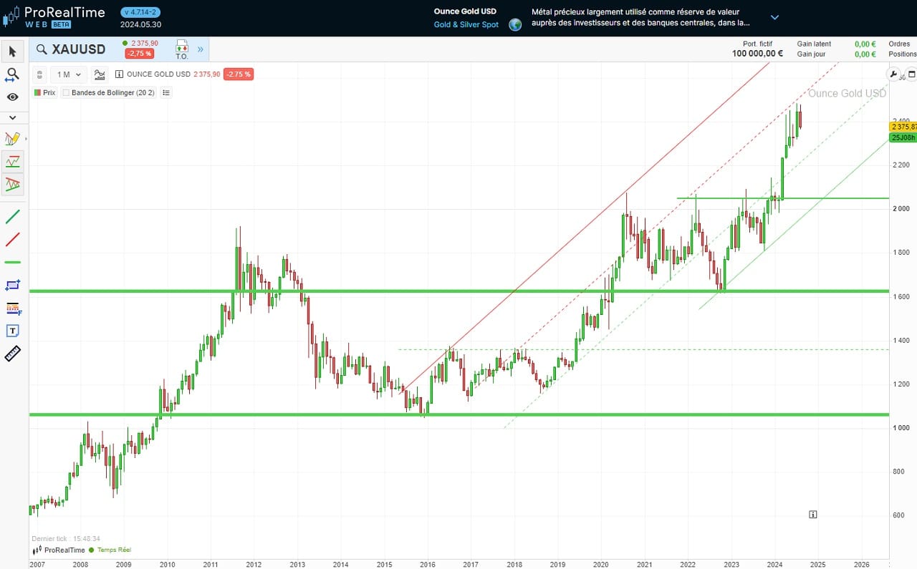The height and width of the screenshot is (569, 917).
Task: Click the chart window maximize icon
Action: point(911,74)
